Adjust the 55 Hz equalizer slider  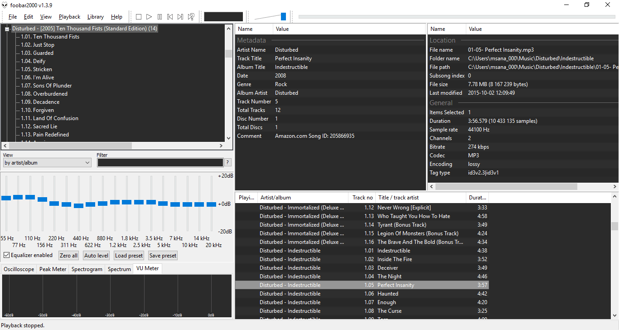pyautogui.click(x=6, y=198)
